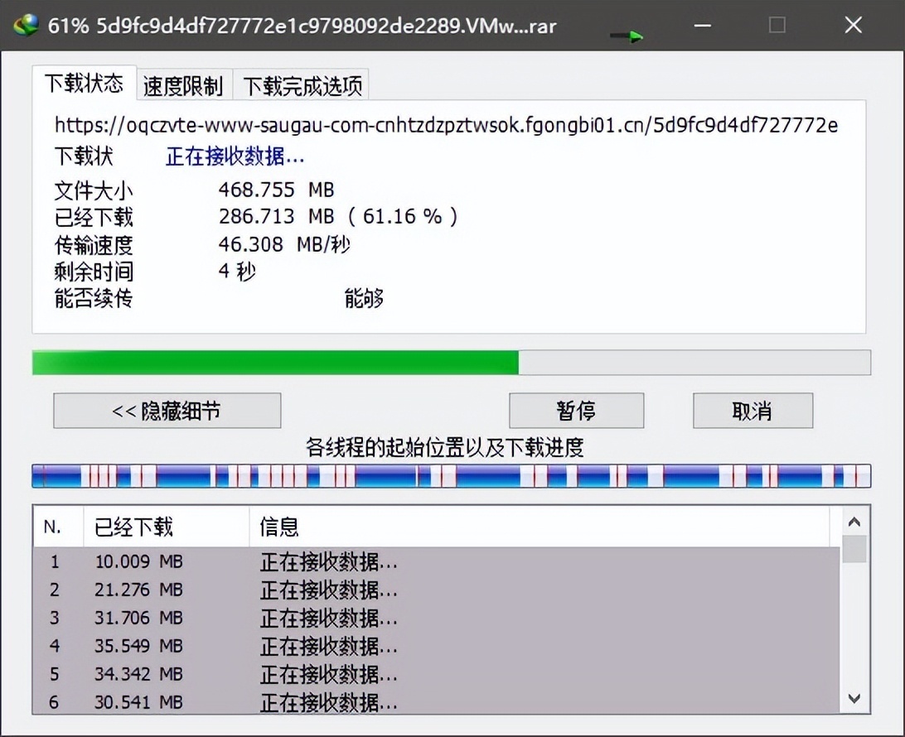Click the 传输速度 label
The width and height of the screenshot is (905, 737).
coord(94,244)
